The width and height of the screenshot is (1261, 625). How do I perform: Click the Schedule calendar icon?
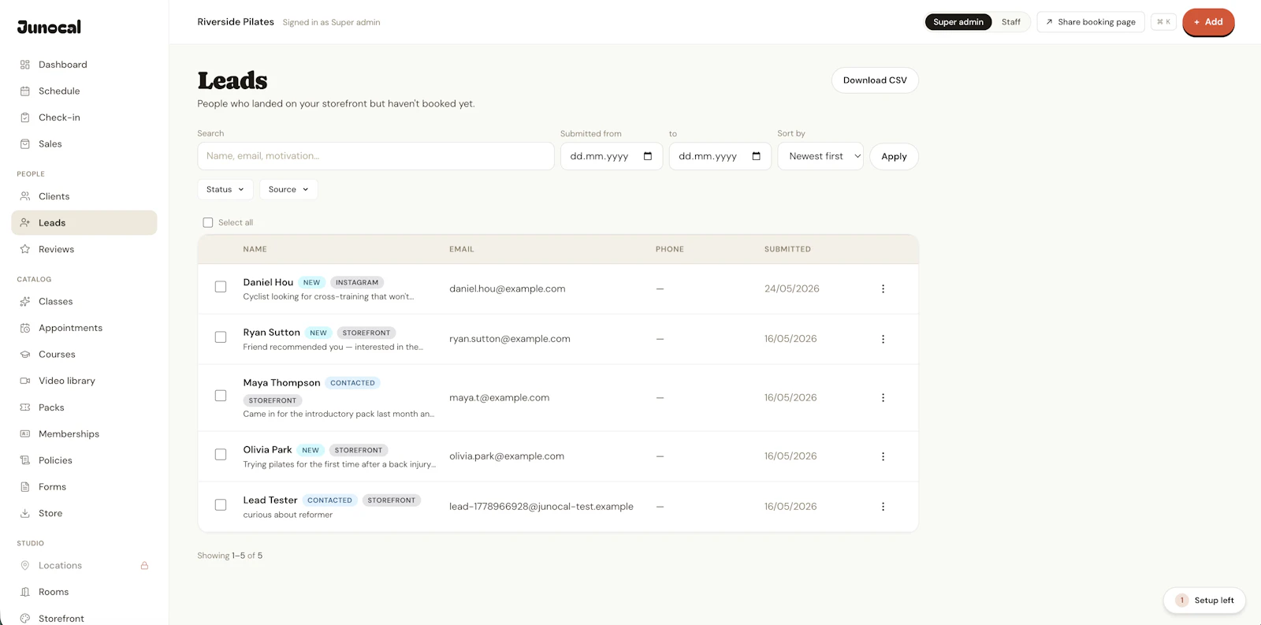click(25, 91)
